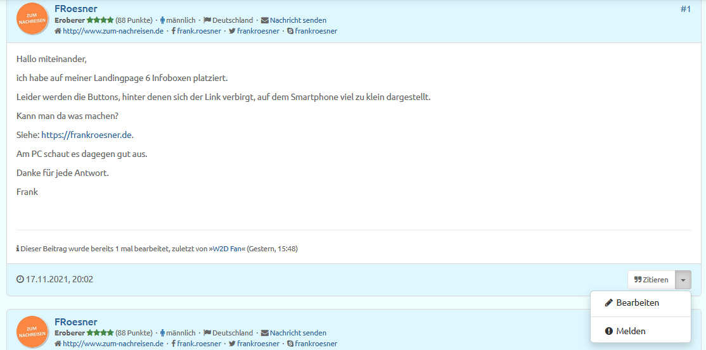Click envelope icon beside Nachricht senden, second post

coord(265,333)
